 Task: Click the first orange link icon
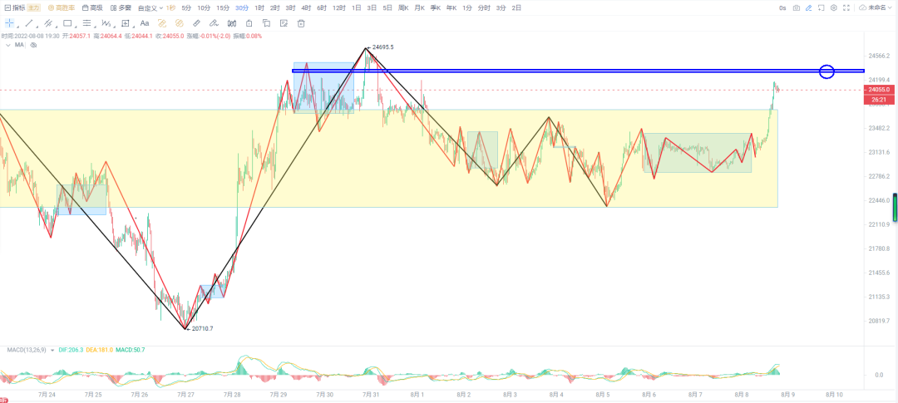point(161,23)
